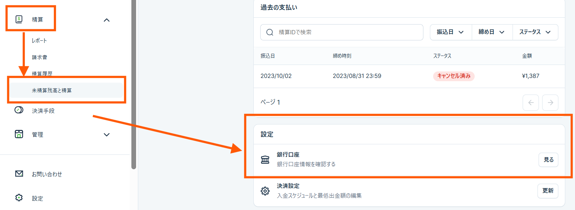Open the レポート menu item
This screenshot has width=575, height=210.
(x=39, y=41)
